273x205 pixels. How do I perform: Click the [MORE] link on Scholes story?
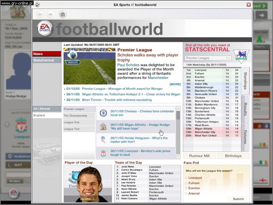[x=175, y=84]
